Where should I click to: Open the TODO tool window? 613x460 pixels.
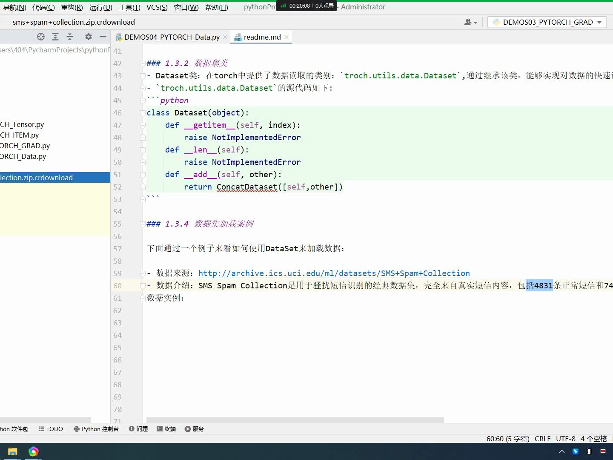pos(51,429)
